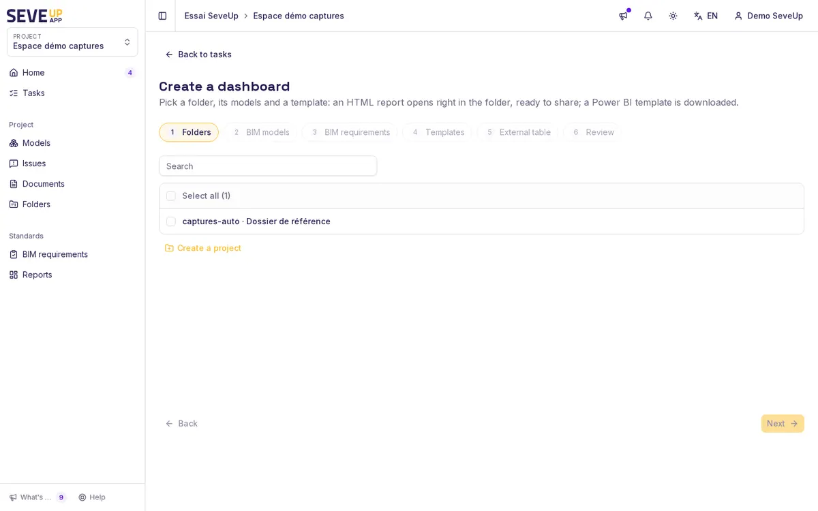Click the SeveUp app logo
This screenshot has height=511, width=818.
click(x=35, y=16)
